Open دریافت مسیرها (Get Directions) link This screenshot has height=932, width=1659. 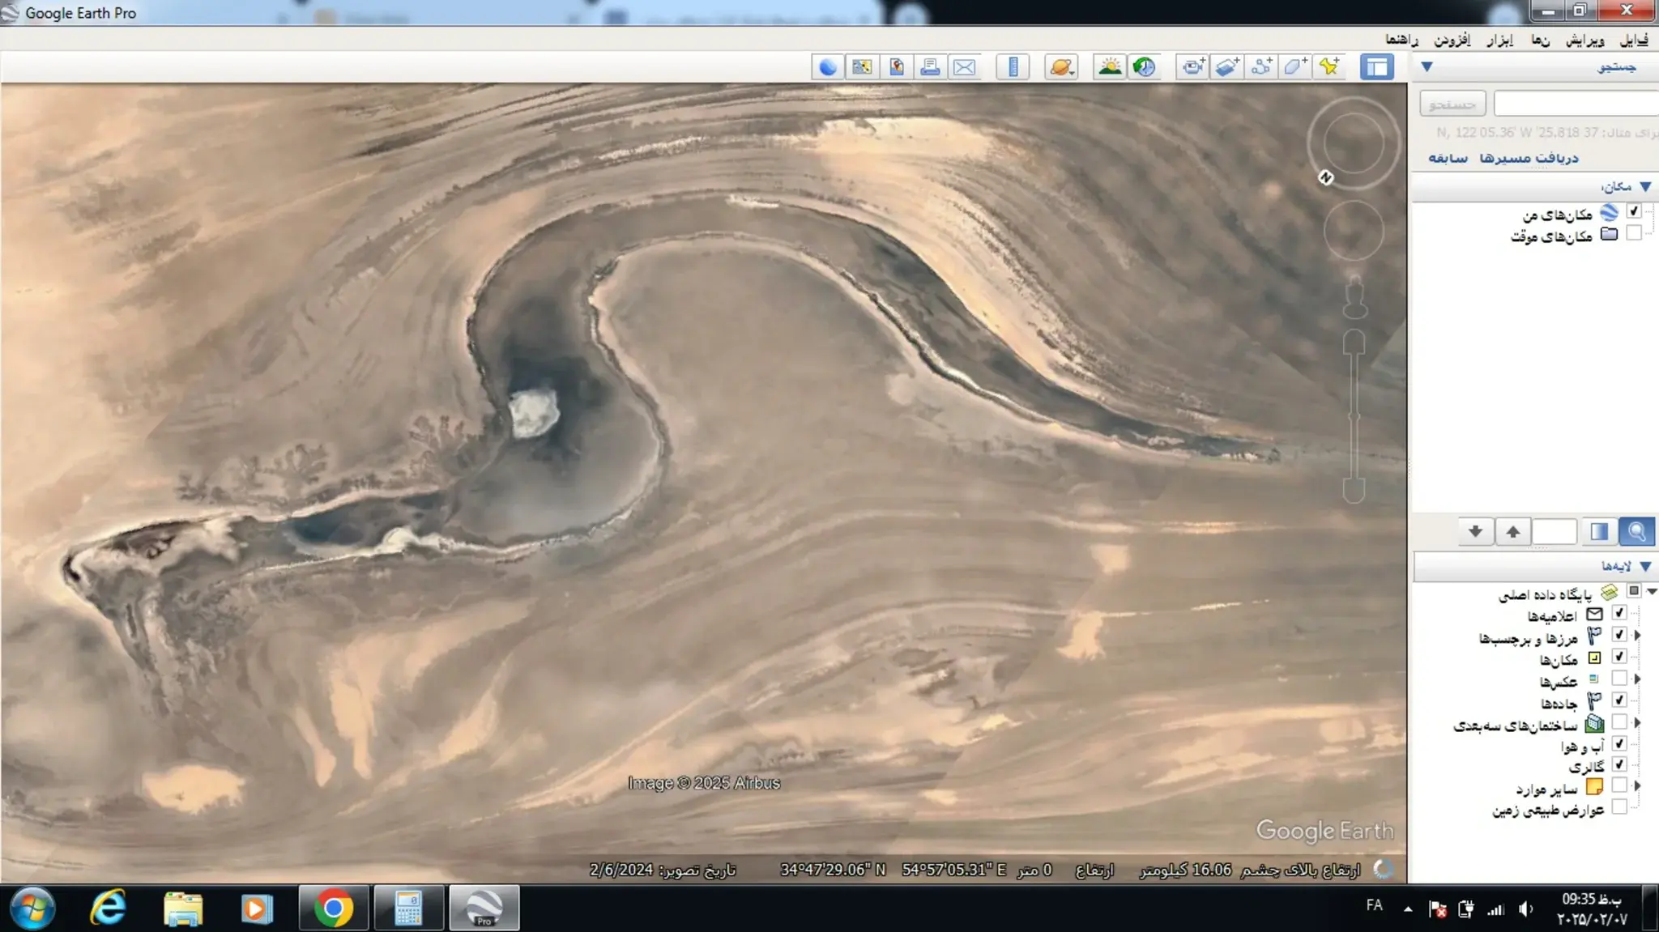tap(1529, 158)
